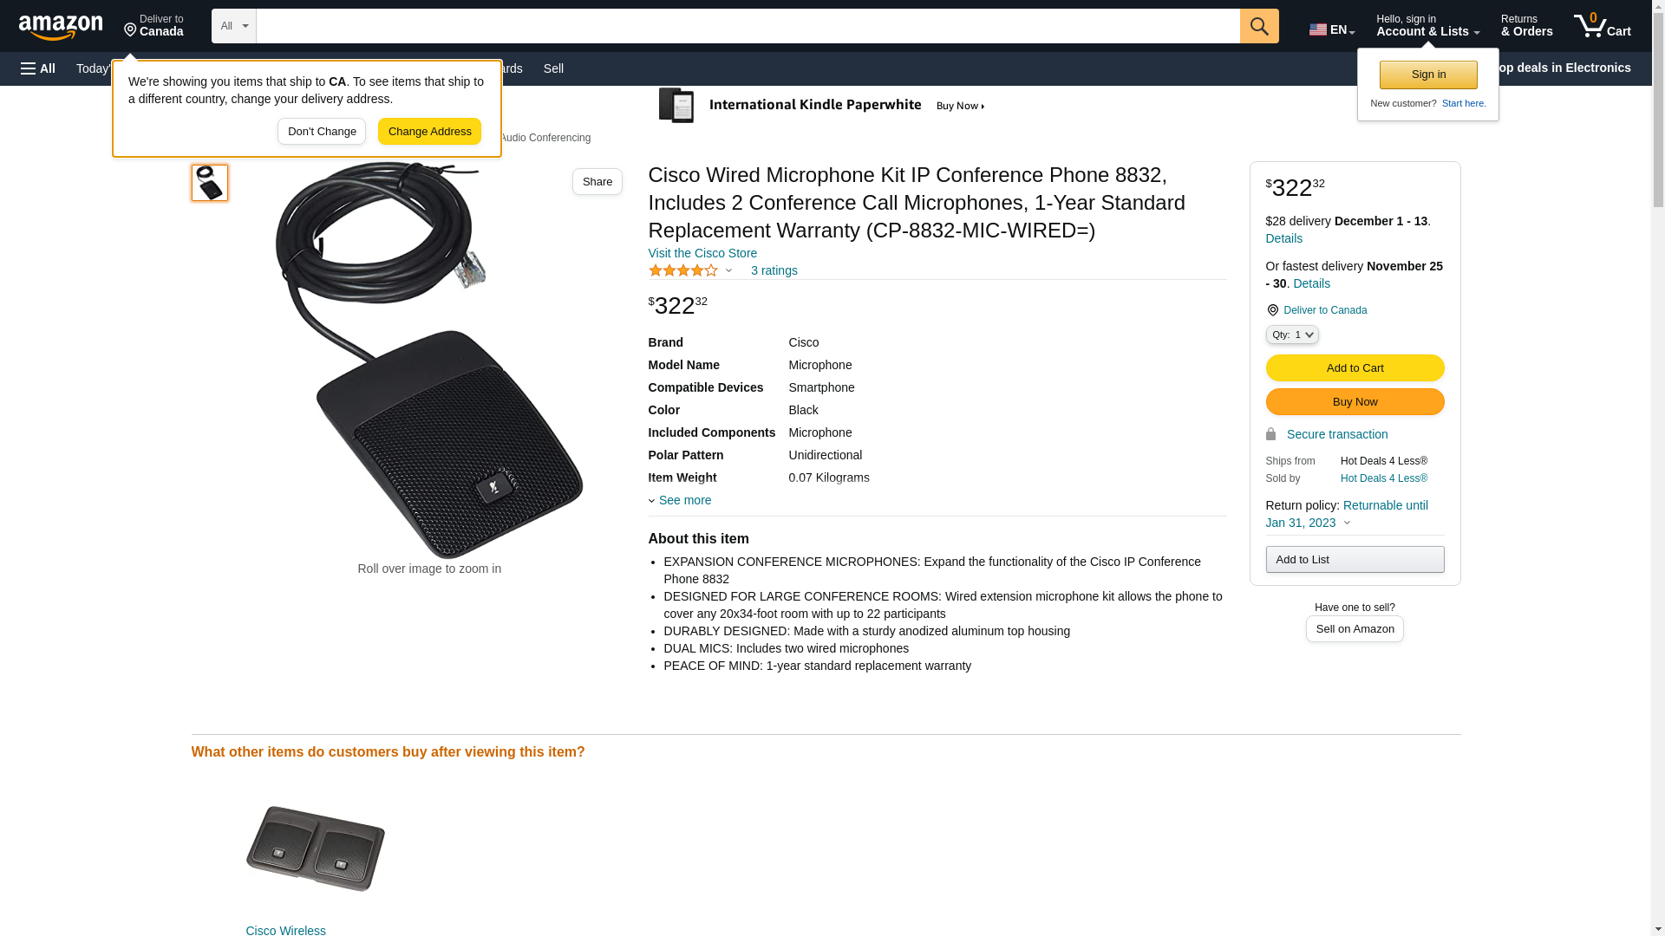Click the Add to Cart button
The height and width of the screenshot is (936, 1665).
tap(1355, 368)
